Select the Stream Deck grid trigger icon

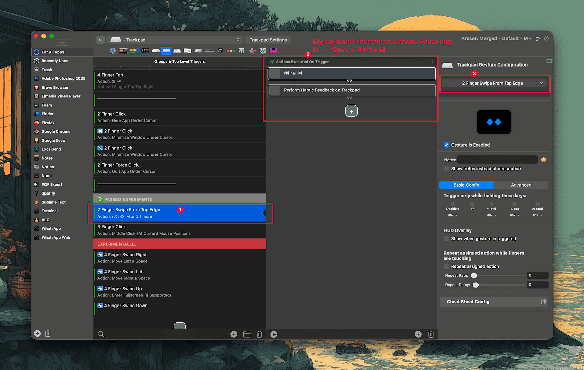click(145, 51)
